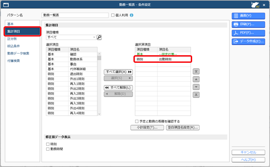Select the 再入4時刻 row
This screenshot has height=167, width=270.
click(x=72, y=113)
